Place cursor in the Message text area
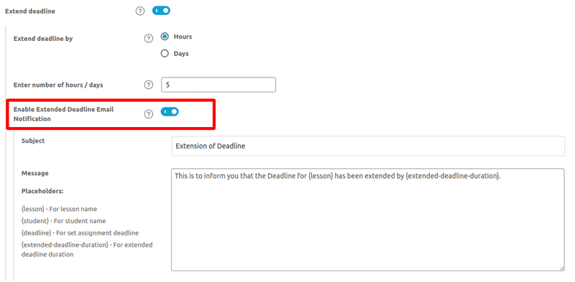Screen dimensions: 575x282 [x=368, y=220]
